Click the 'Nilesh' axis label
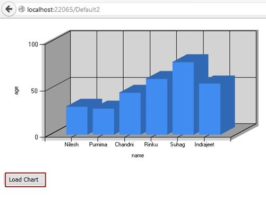 click(x=72, y=144)
